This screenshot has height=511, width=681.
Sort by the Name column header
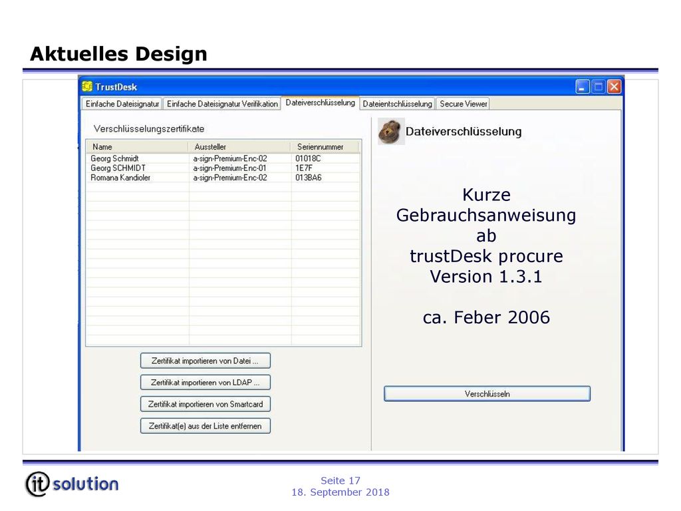(137, 147)
